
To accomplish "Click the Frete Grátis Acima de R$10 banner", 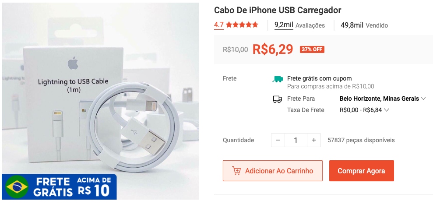I will (59, 187).
